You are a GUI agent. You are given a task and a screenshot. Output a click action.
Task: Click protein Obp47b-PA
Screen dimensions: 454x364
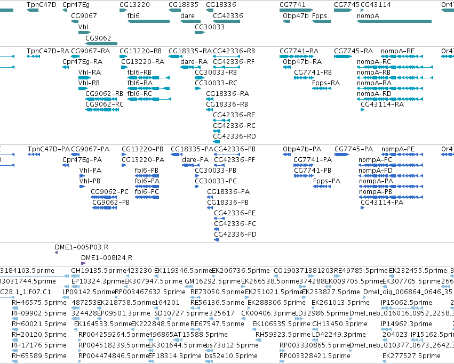point(302,149)
